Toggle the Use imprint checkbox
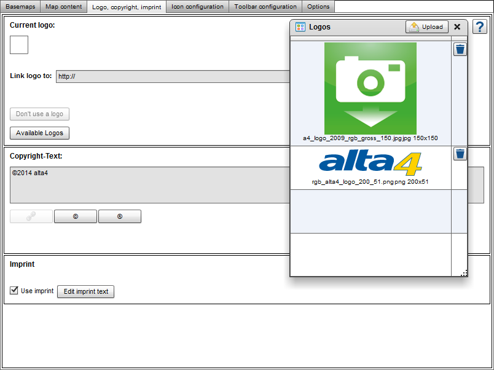494x370 pixels. (x=14, y=290)
